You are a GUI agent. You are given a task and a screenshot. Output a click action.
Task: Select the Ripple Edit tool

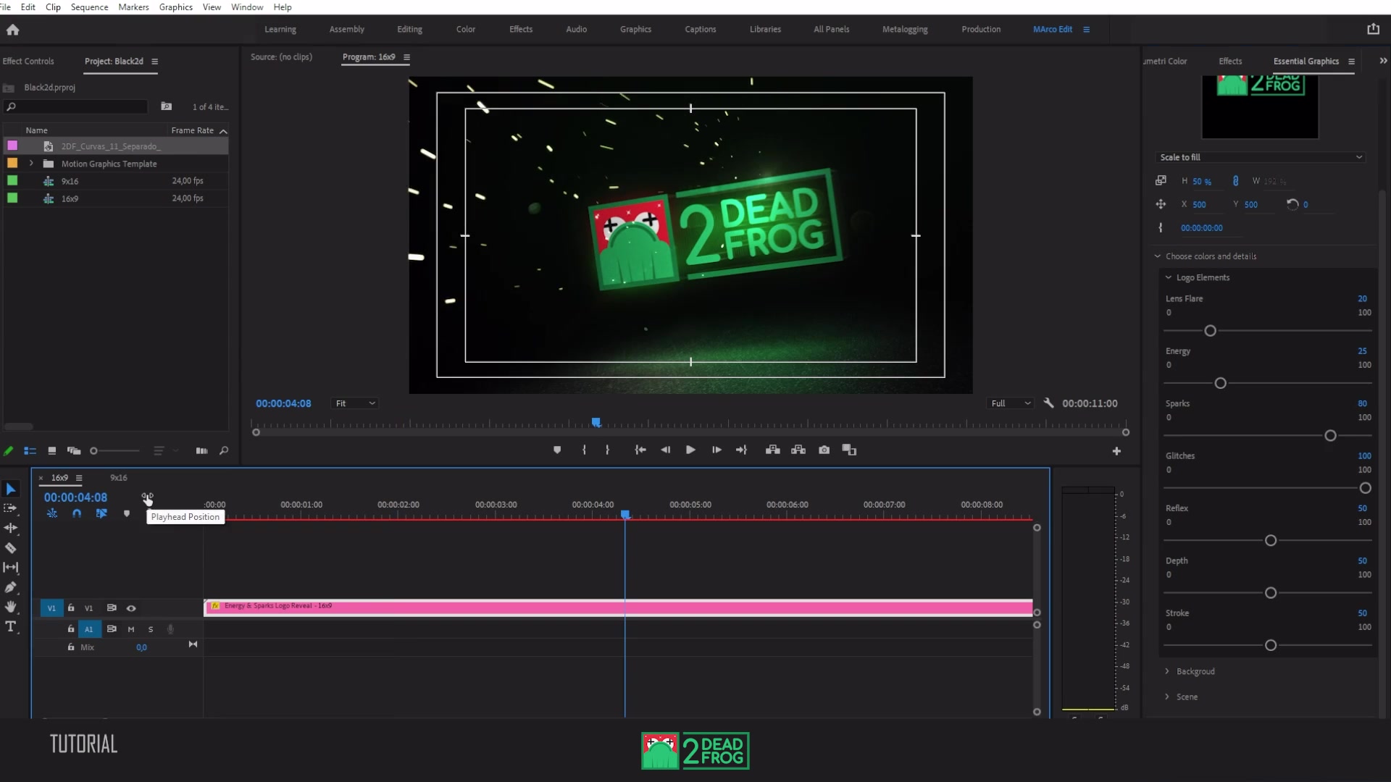click(x=11, y=529)
